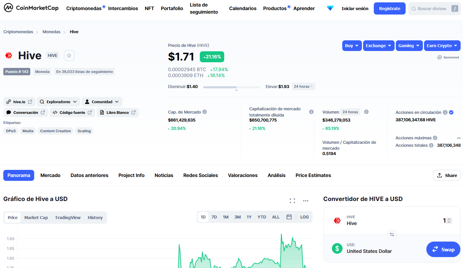Open Conversación link

(26, 112)
